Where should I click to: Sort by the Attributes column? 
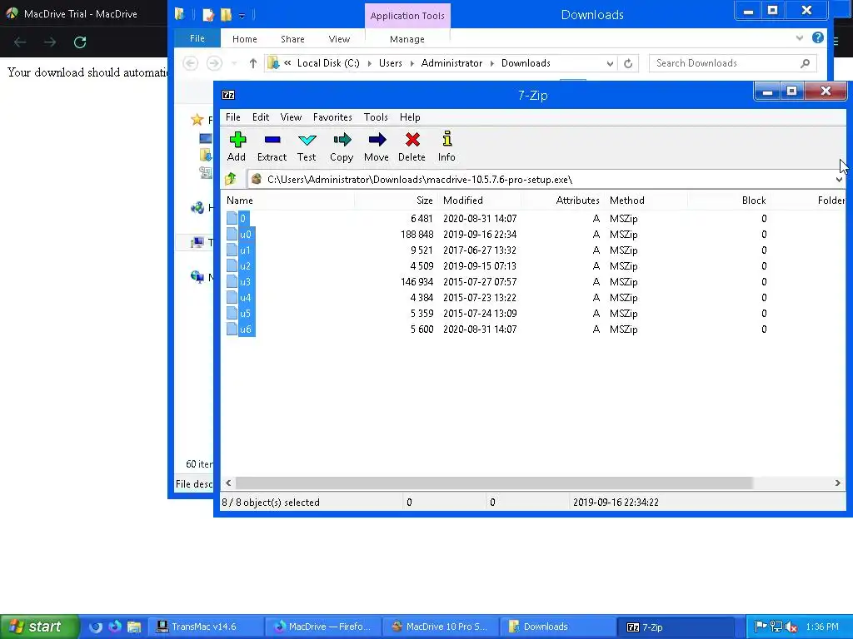point(562,201)
